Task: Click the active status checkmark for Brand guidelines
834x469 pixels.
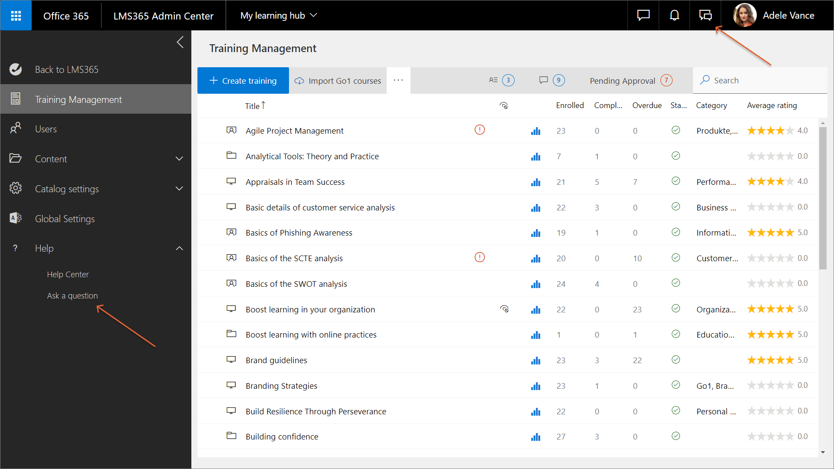Action: point(676,360)
